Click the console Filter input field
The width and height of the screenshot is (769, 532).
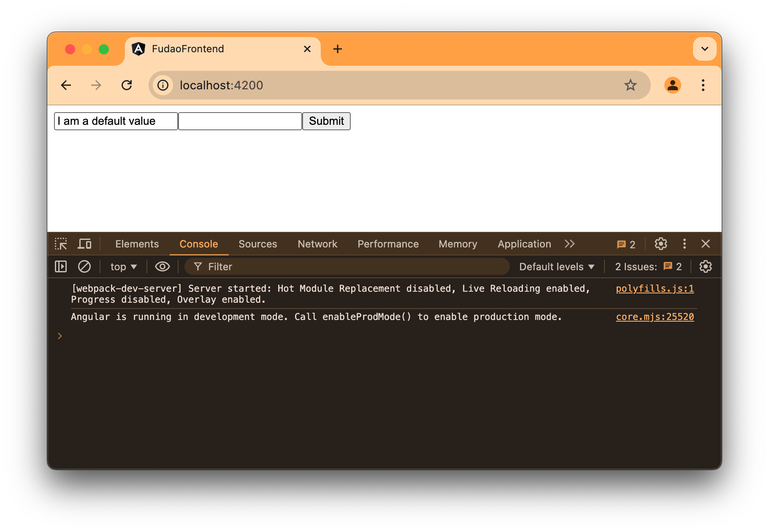295,266
